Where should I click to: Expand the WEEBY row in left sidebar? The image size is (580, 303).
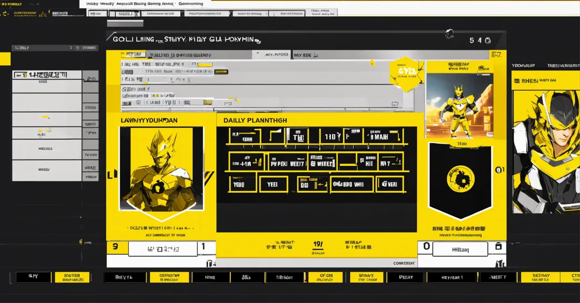pos(46,169)
